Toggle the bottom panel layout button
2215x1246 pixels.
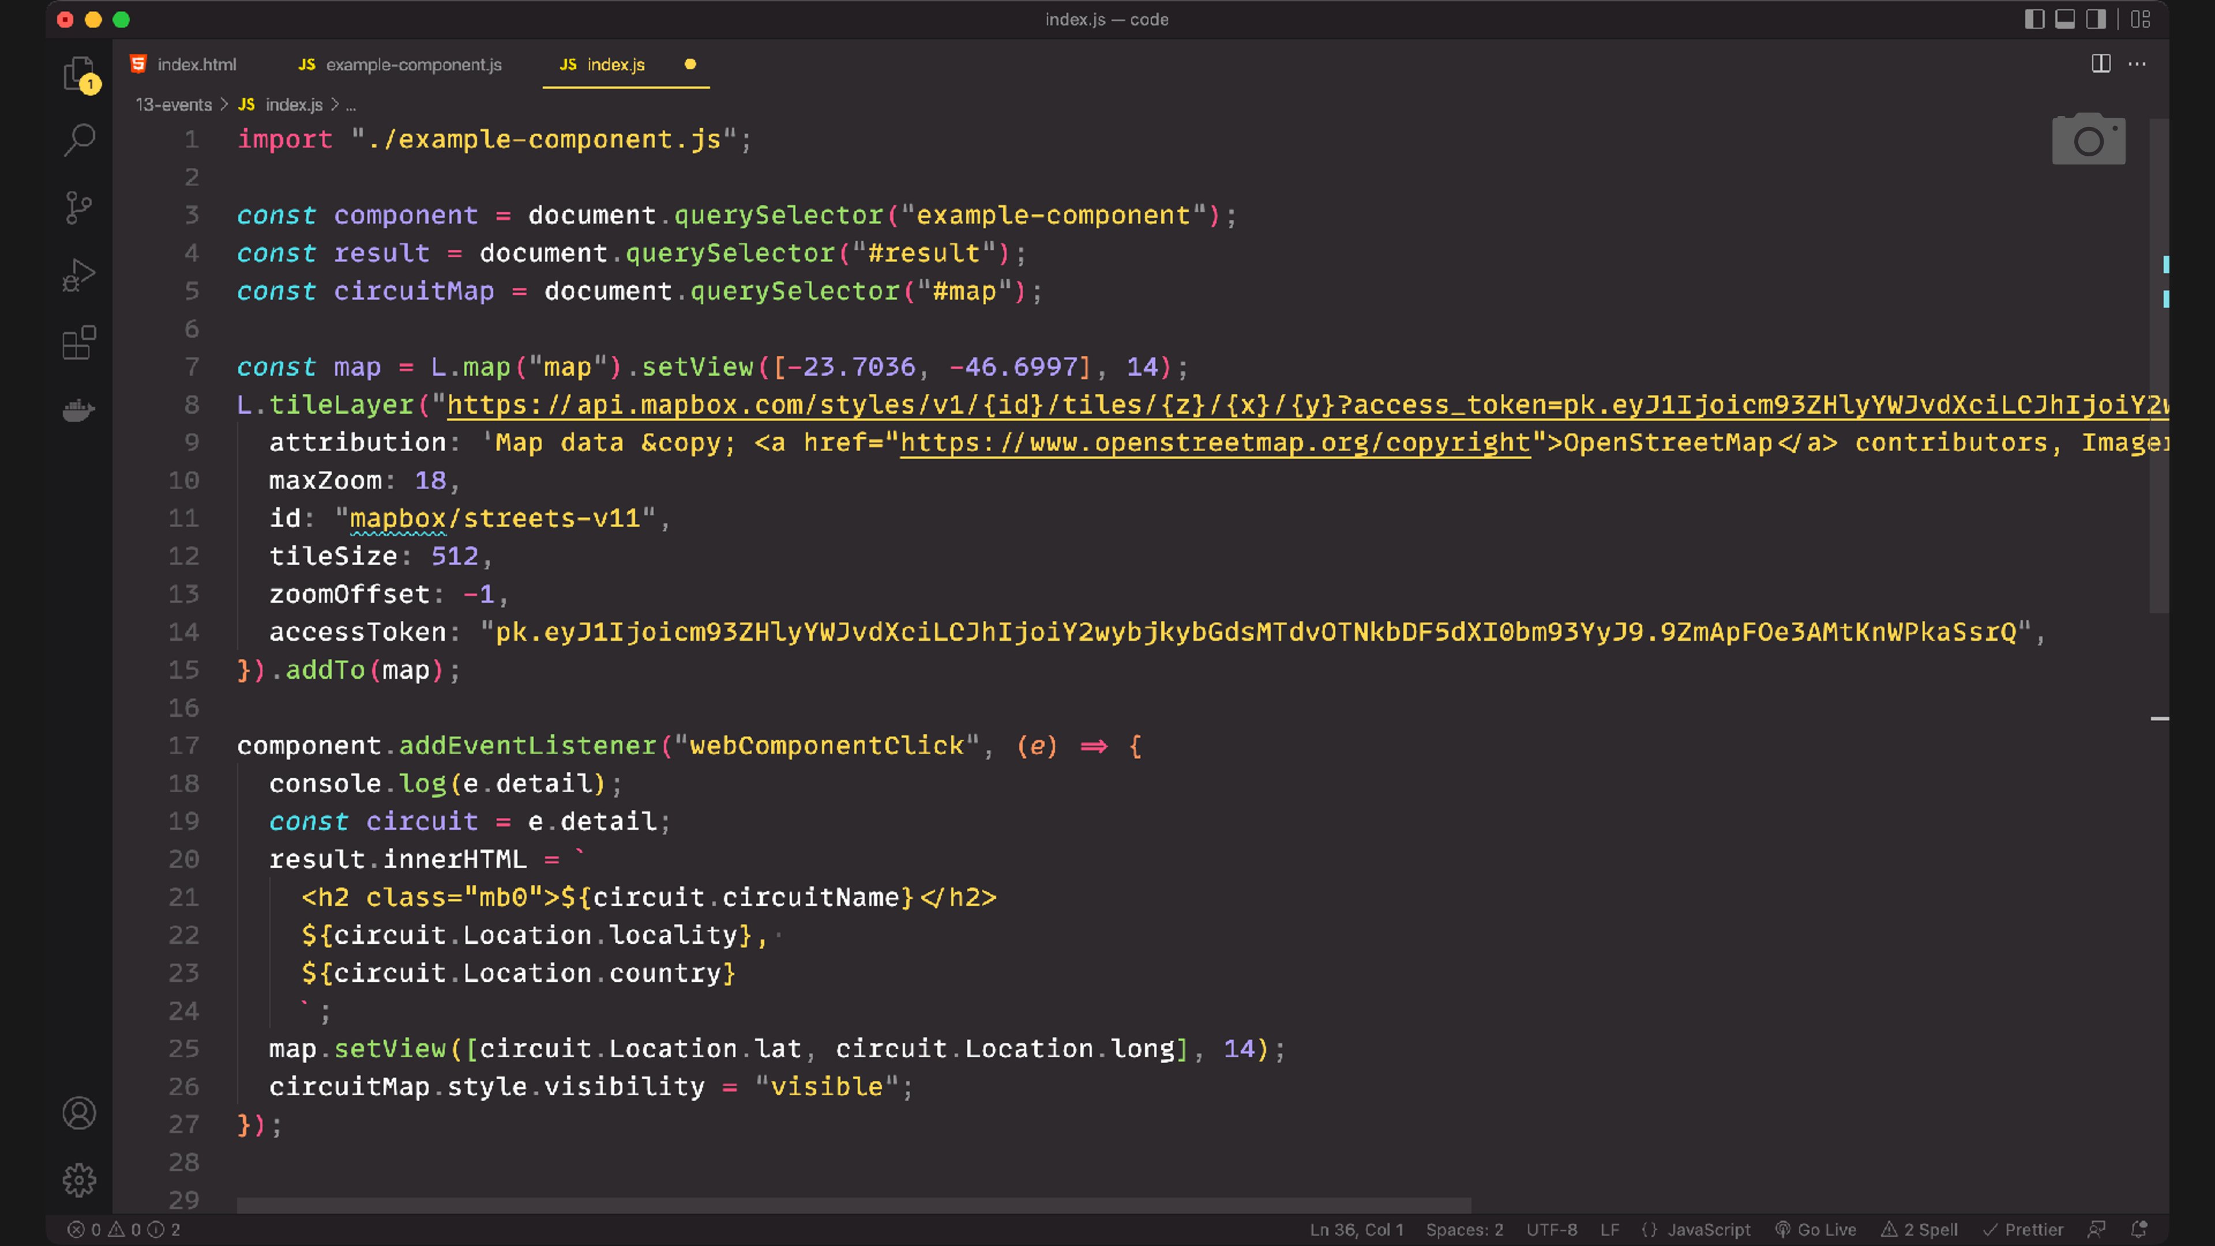(x=2064, y=19)
